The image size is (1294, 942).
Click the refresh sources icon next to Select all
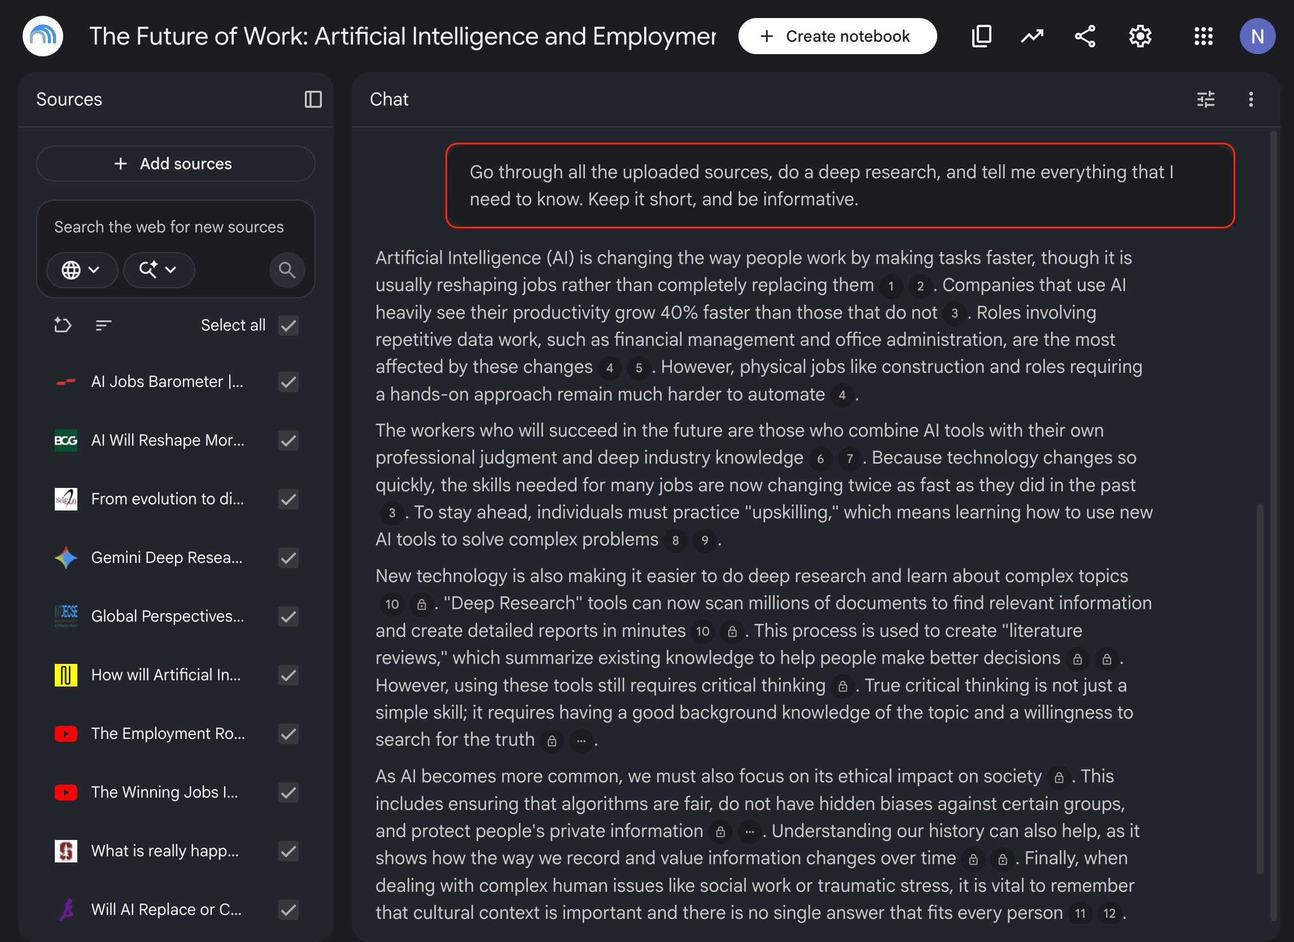(x=62, y=325)
